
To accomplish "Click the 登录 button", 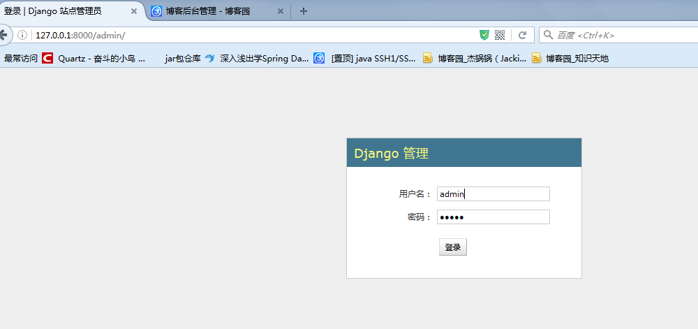I will click(453, 247).
